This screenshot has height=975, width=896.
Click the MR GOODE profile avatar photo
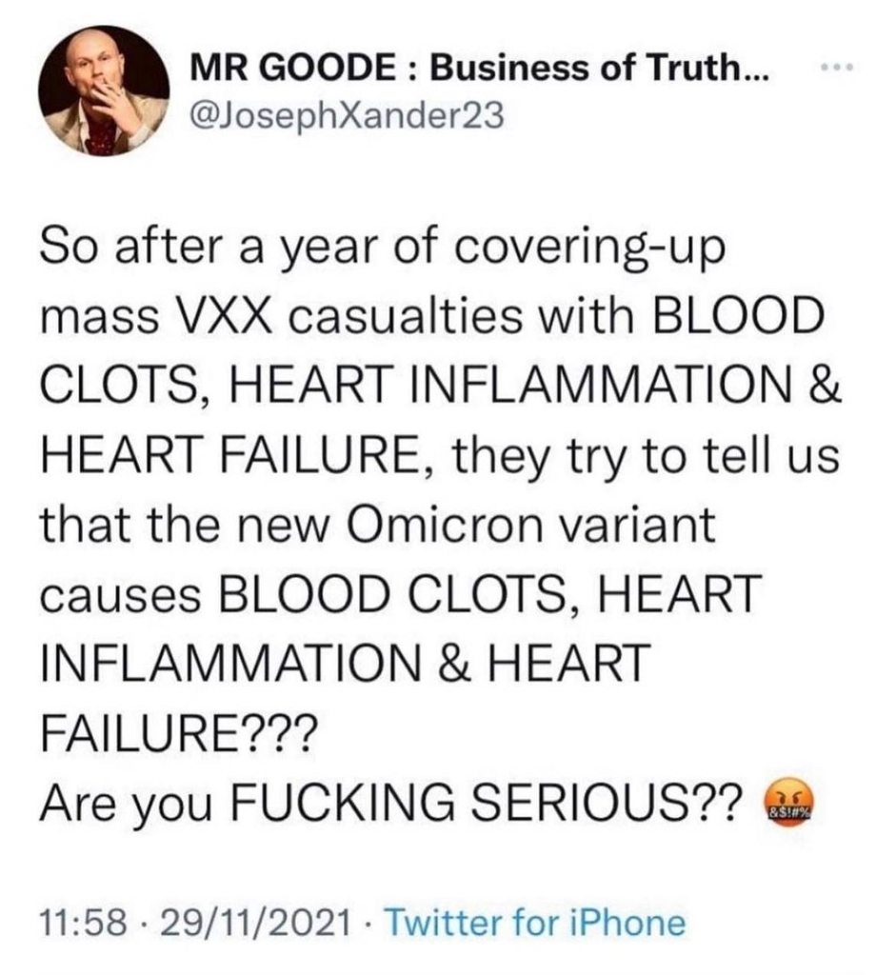coord(104,90)
